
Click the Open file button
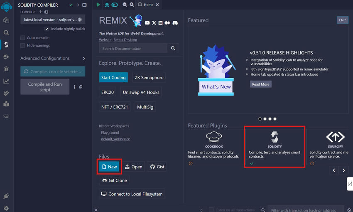click(133, 167)
